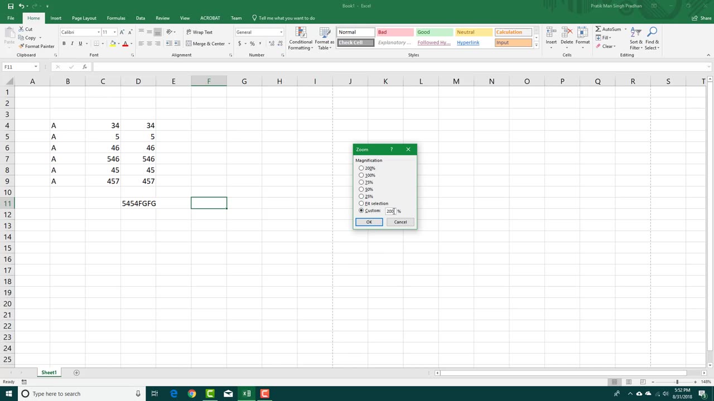Click the AutoSum sigma icon
This screenshot has width=714, height=401.
[x=598, y=29]
